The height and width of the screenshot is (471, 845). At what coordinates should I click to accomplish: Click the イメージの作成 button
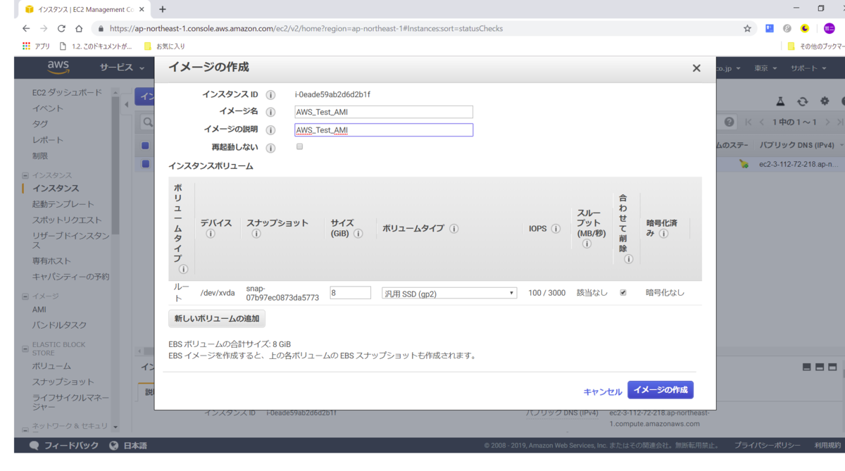coord(660,390)
